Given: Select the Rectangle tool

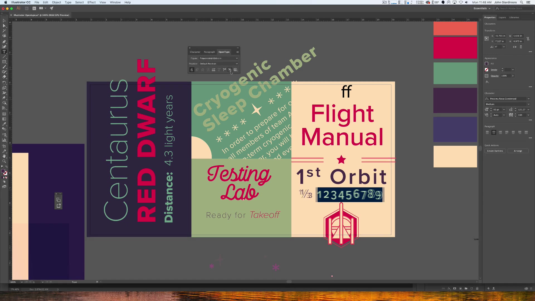Looking at the screenshot, I should pos(4,62).
